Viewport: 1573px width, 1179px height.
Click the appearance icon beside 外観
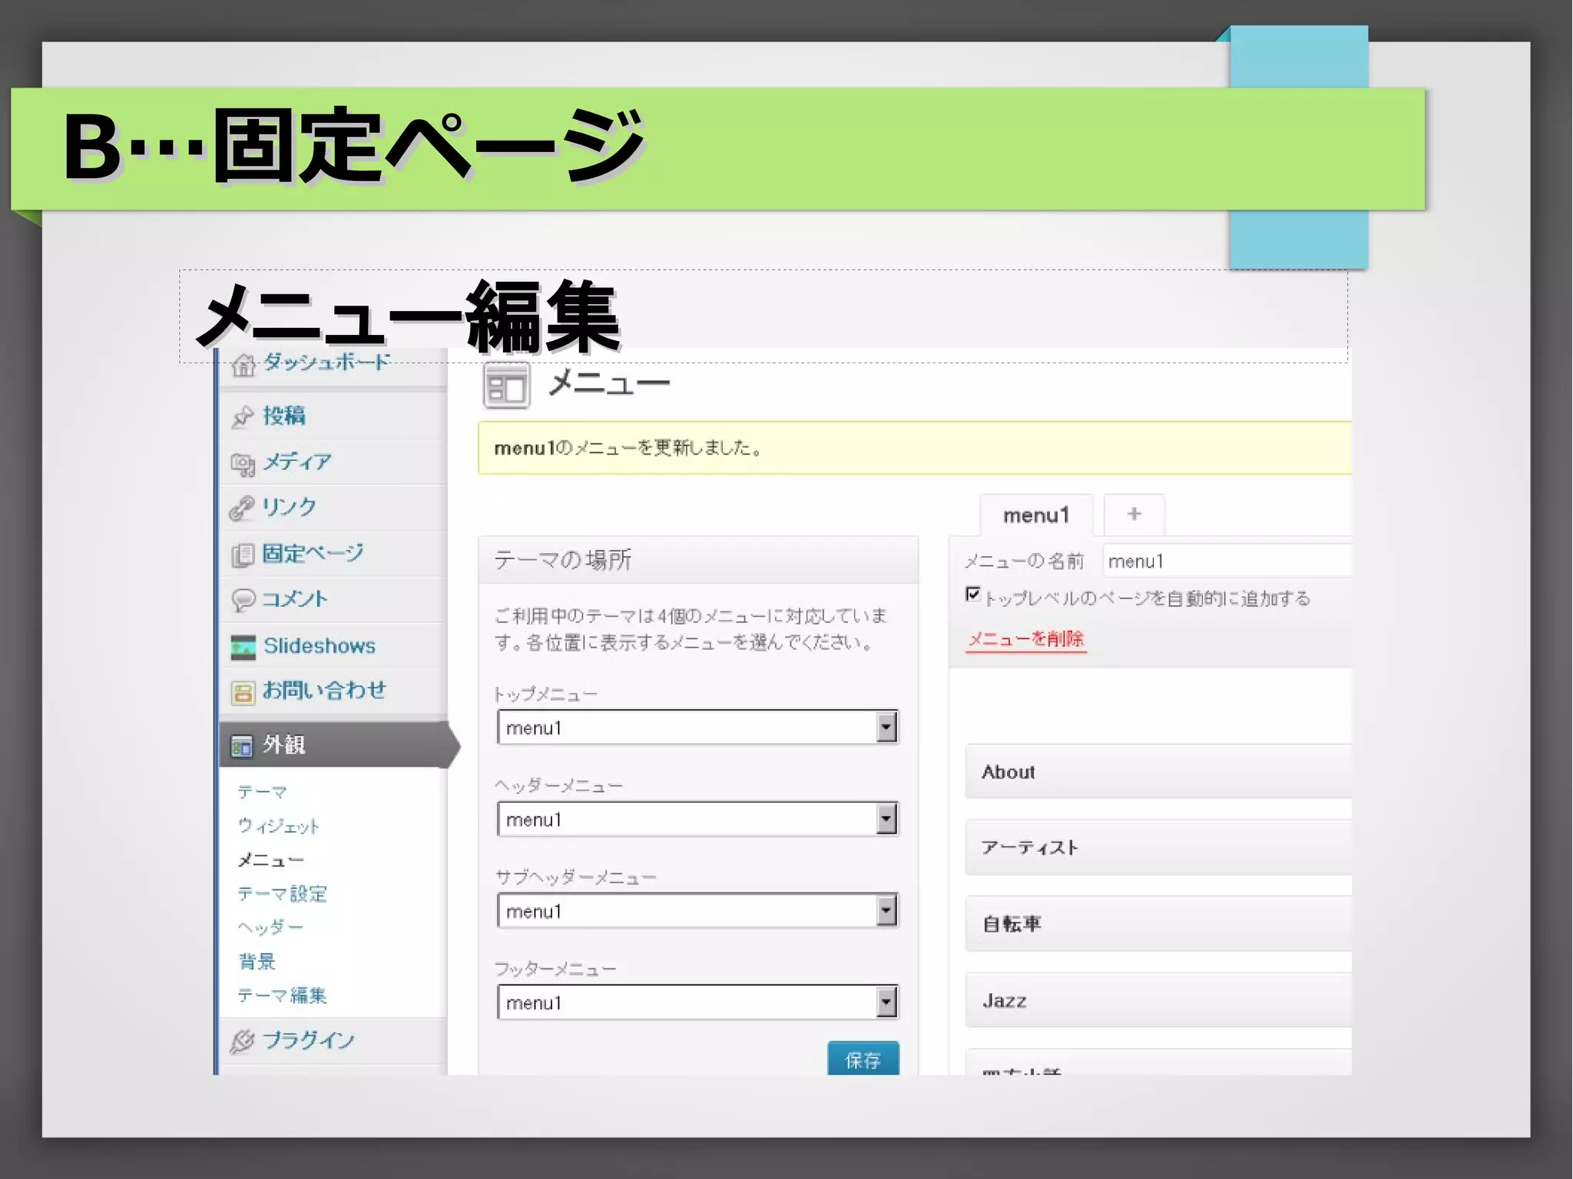click(242, 745)
